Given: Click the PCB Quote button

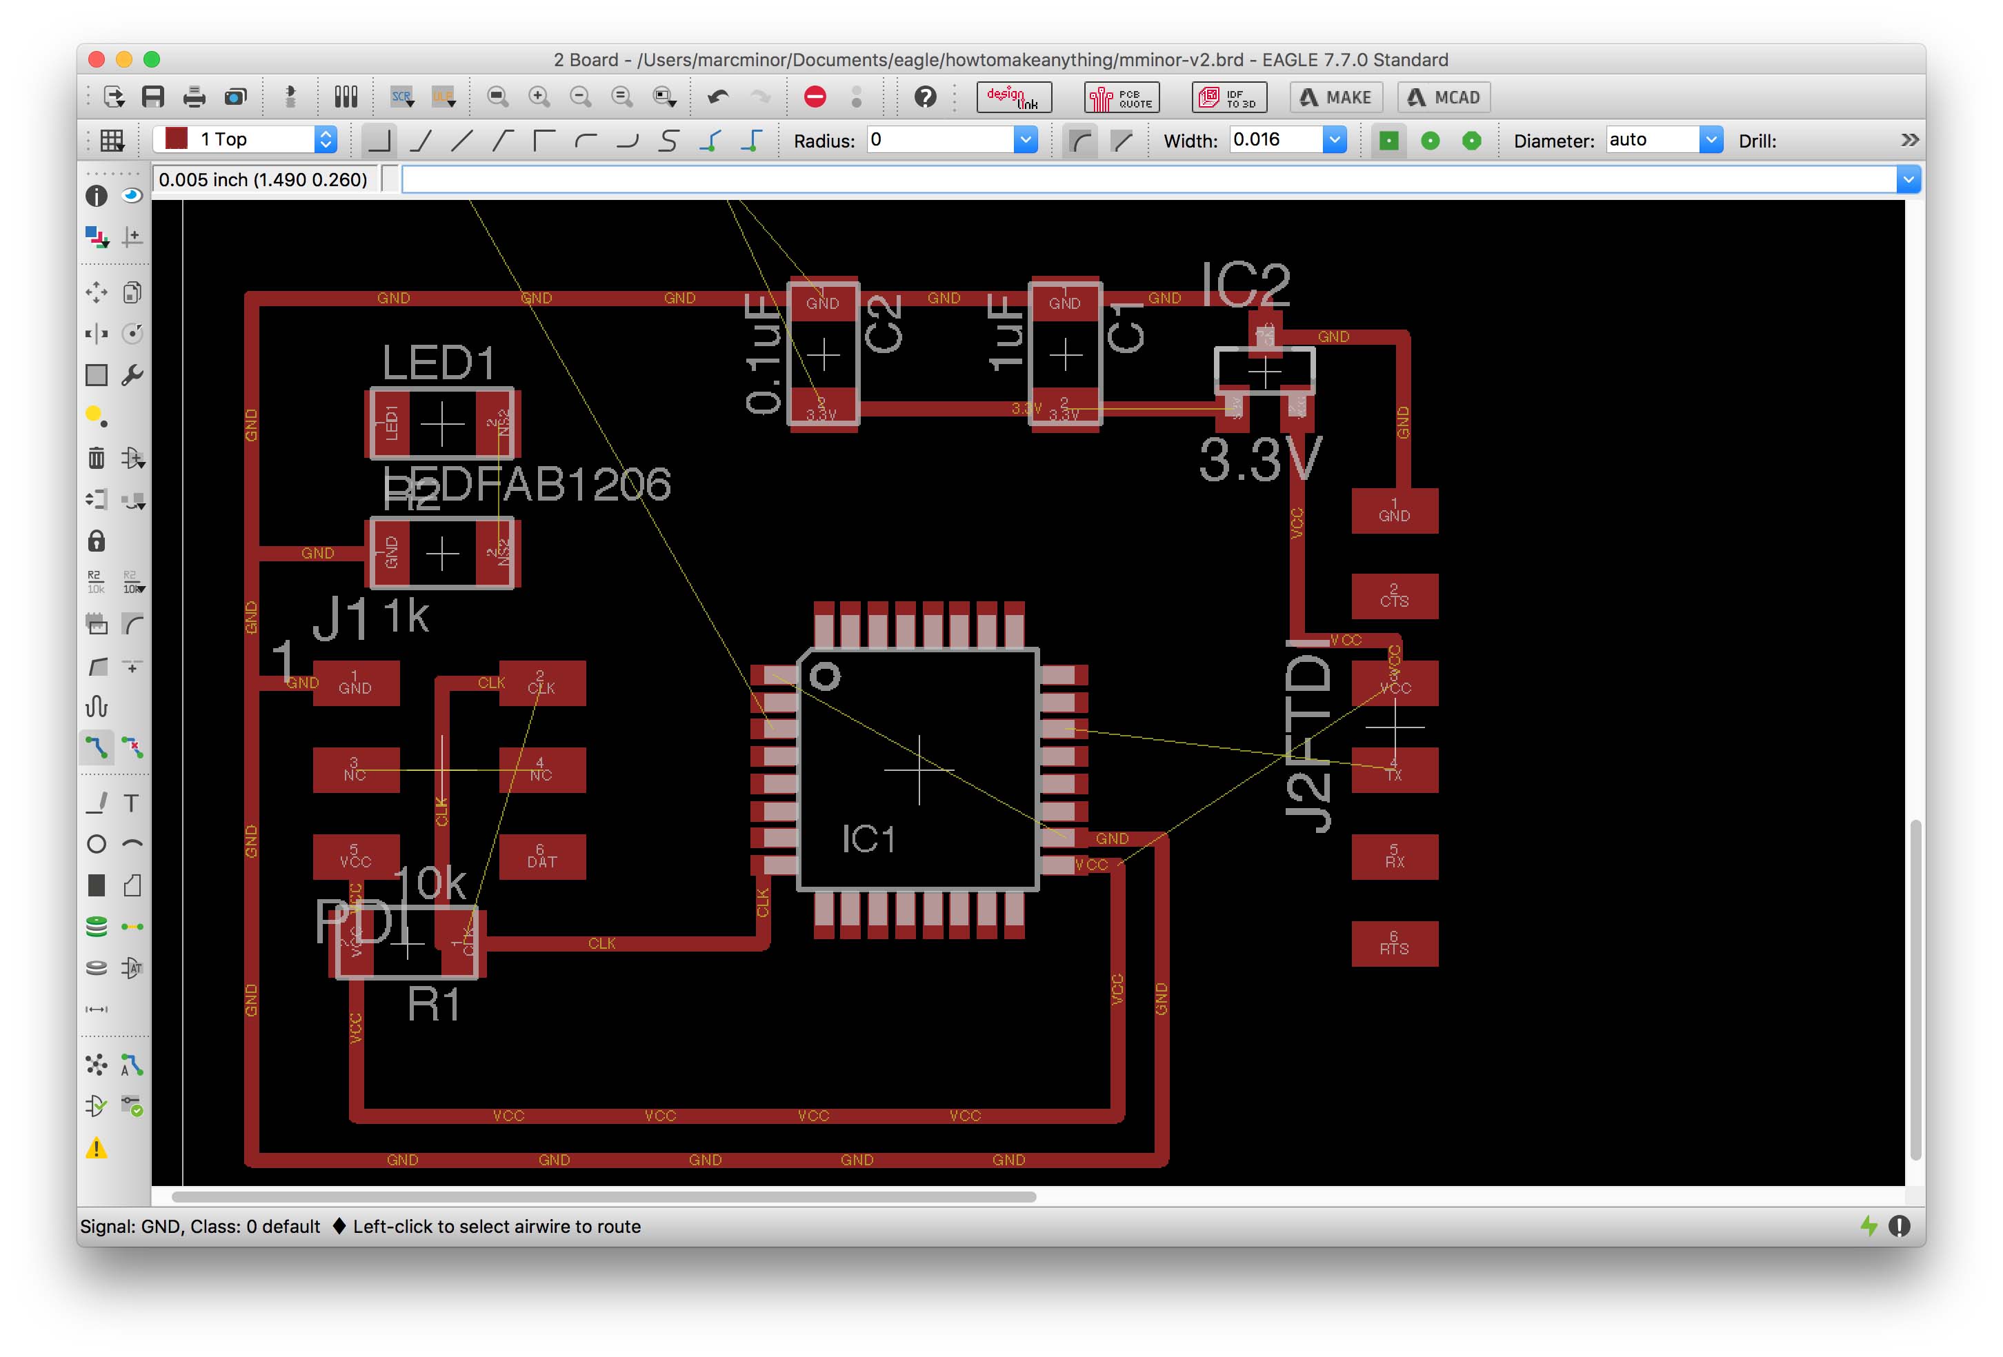Looking at the screenshot, I should (x=1122, y=97).
